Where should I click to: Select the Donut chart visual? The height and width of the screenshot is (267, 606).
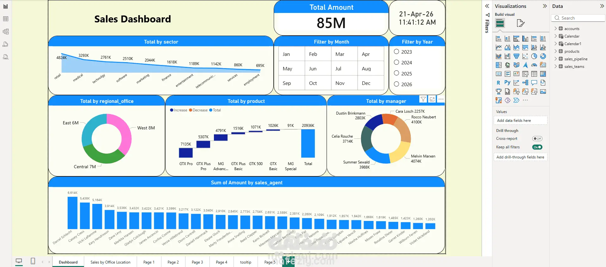[543, 56]
